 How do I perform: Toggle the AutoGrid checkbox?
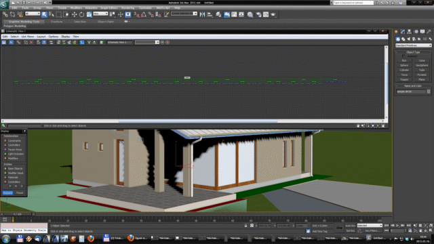coord(404,56)
